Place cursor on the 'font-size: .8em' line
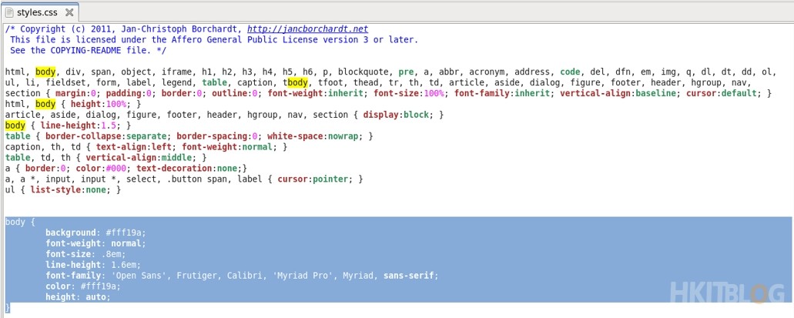Screen dimensions: 794x318 tap(85, 253)
